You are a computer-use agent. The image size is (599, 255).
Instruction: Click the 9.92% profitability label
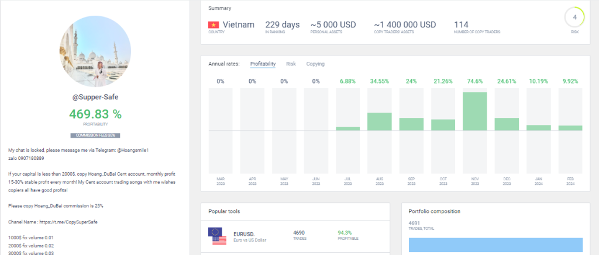[x=570, y=81]
